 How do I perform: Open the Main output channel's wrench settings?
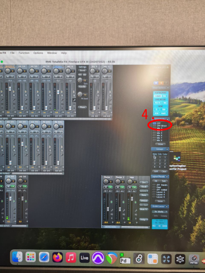136,210
